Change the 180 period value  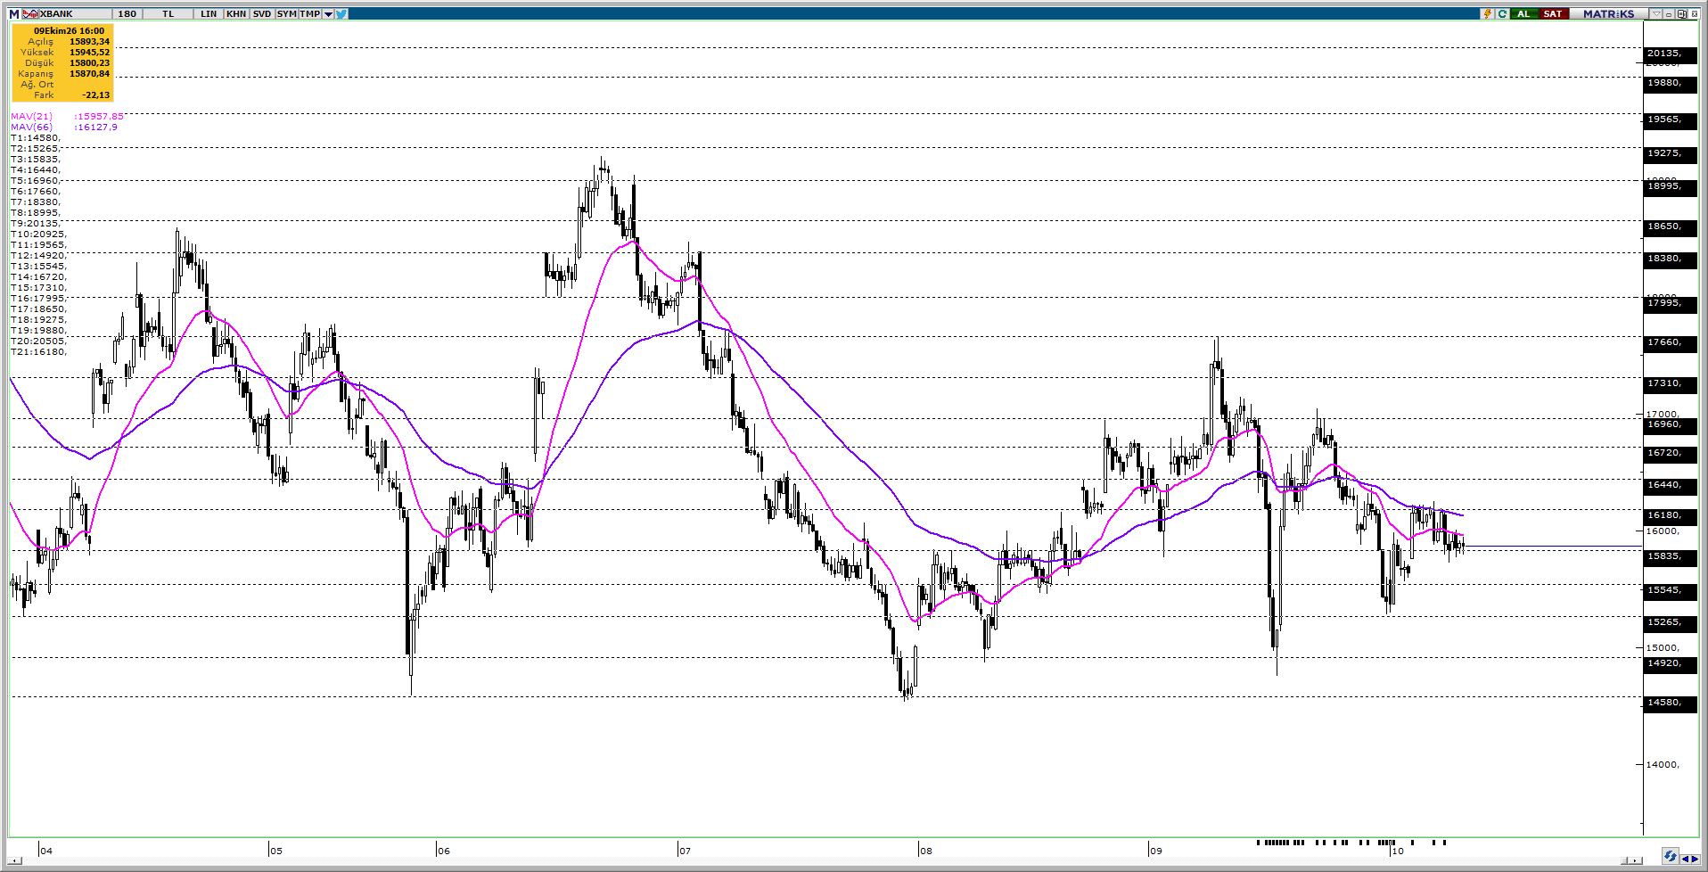(x=127, y=14)
